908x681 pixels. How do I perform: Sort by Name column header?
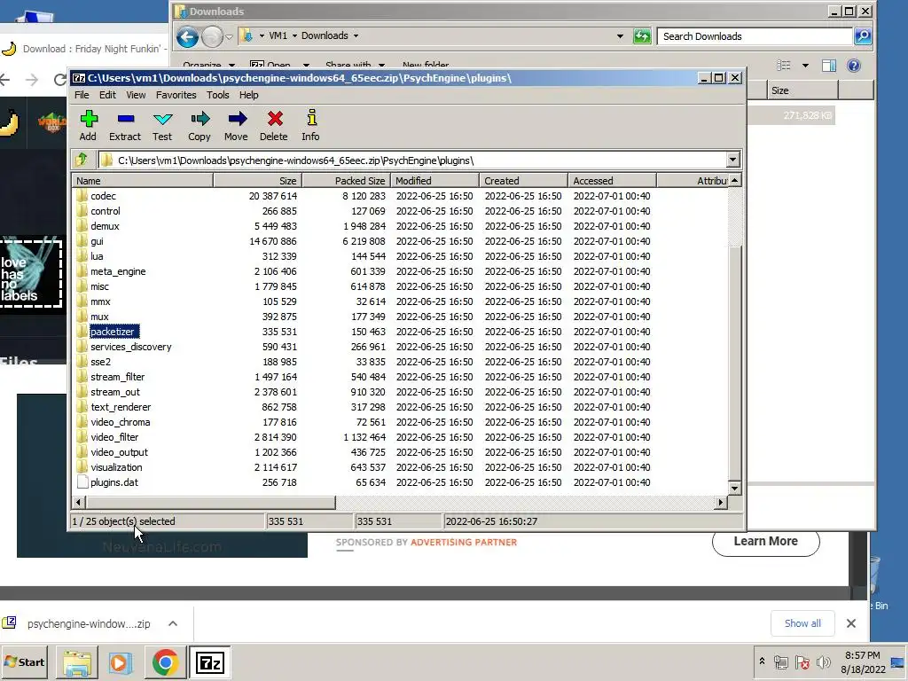143,181
